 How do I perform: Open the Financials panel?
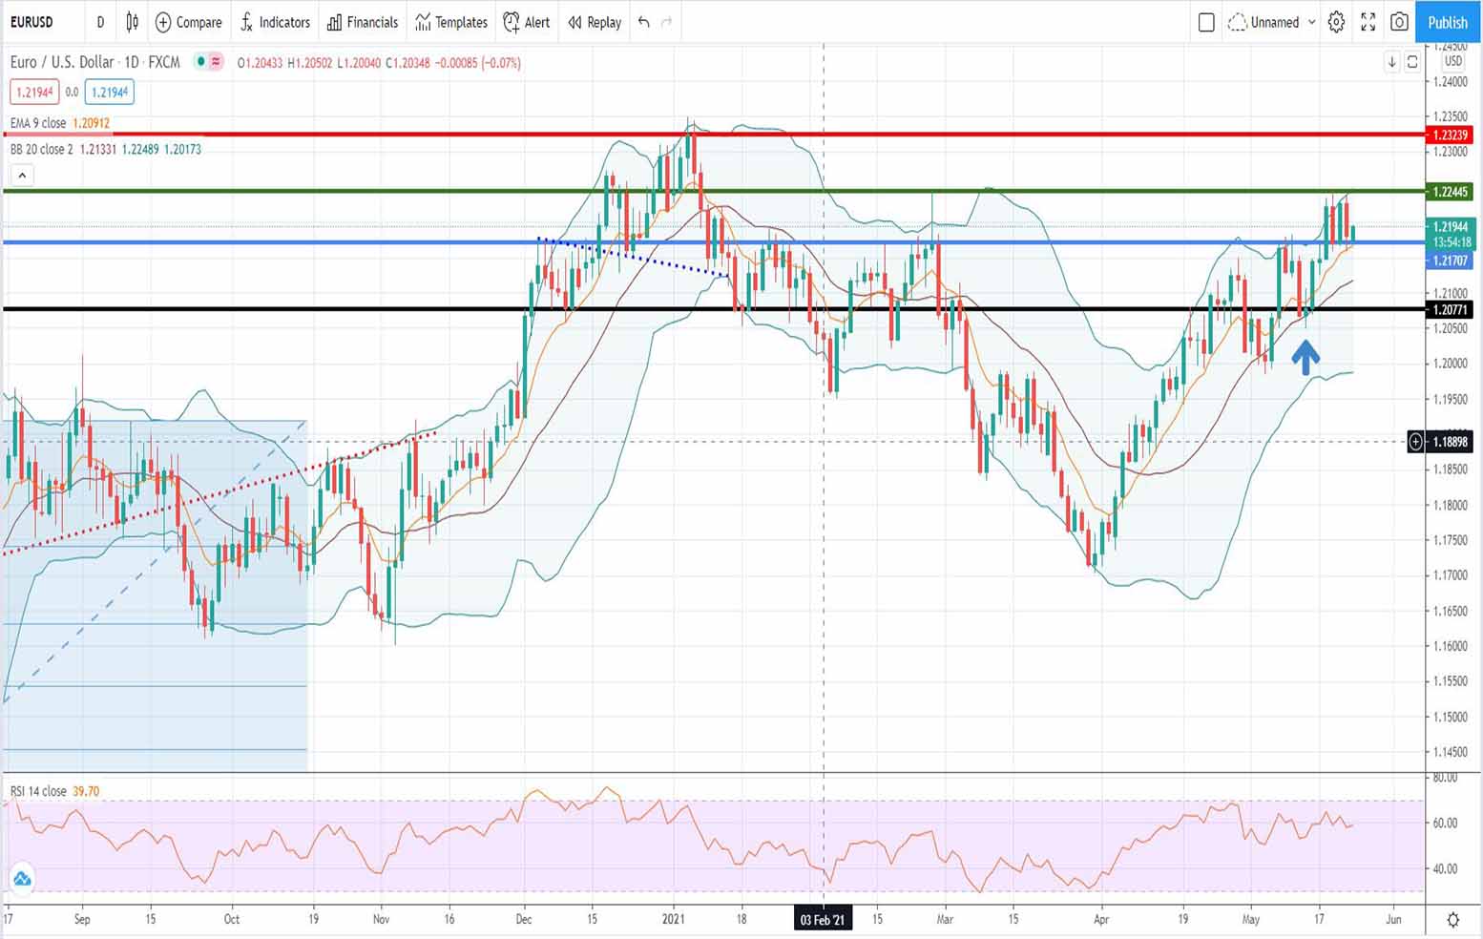pyautogui.click(x=362, y=22)
